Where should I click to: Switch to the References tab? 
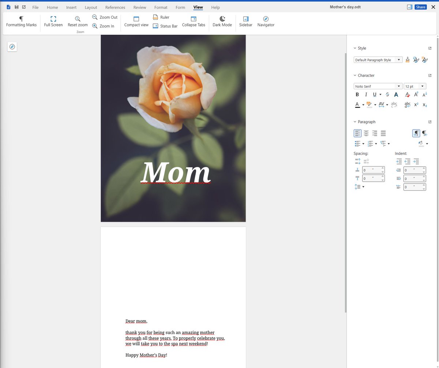(x=115, y=7)
